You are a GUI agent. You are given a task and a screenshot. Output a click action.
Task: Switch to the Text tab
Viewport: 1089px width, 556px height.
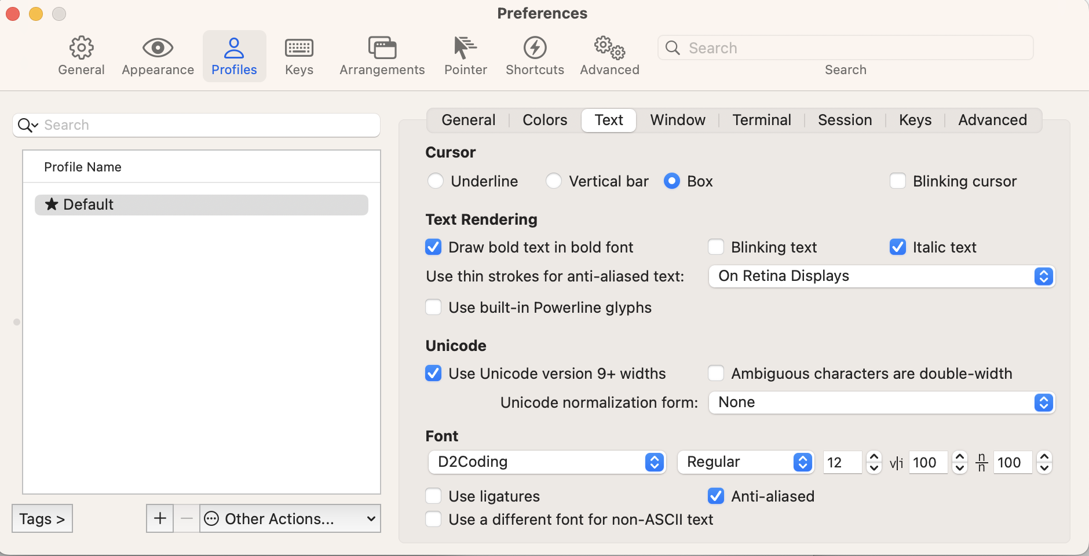[x=609, y=120]
